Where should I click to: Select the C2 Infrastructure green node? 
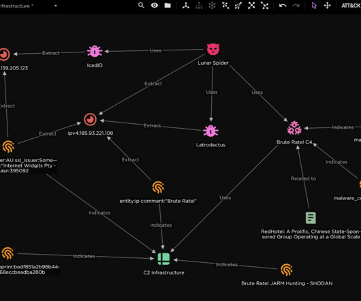(163, 259)
